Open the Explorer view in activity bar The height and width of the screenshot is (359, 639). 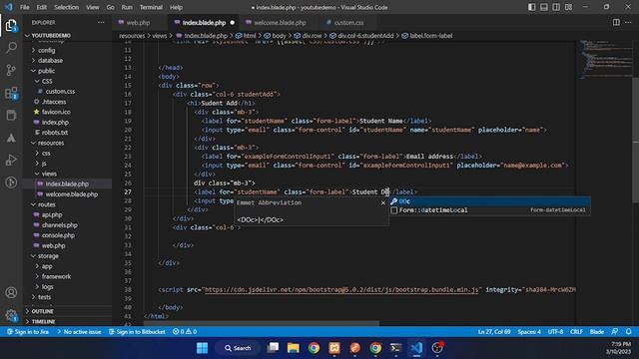coord(11,26)
